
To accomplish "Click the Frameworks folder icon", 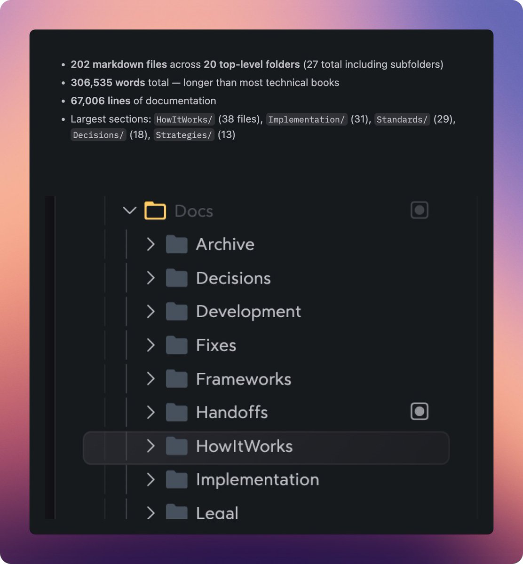I will 176,379.
